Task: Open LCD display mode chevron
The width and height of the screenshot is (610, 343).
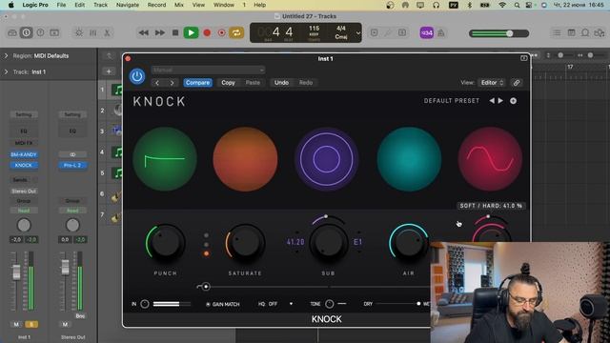Action: [358, 33]
